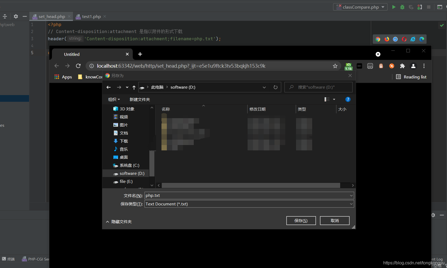Close the Untitled Chrome tab
The width and height of the screenshot is (447, 268).
(x=127, y=54)
